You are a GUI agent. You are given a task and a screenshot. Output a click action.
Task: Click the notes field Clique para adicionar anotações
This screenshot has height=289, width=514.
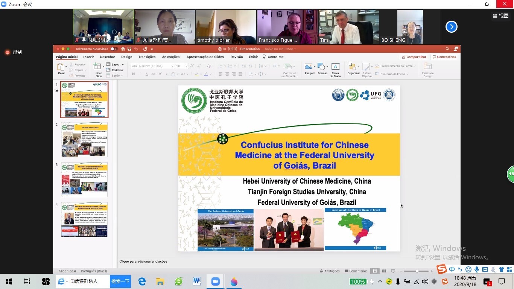click(x=143, y=261)
